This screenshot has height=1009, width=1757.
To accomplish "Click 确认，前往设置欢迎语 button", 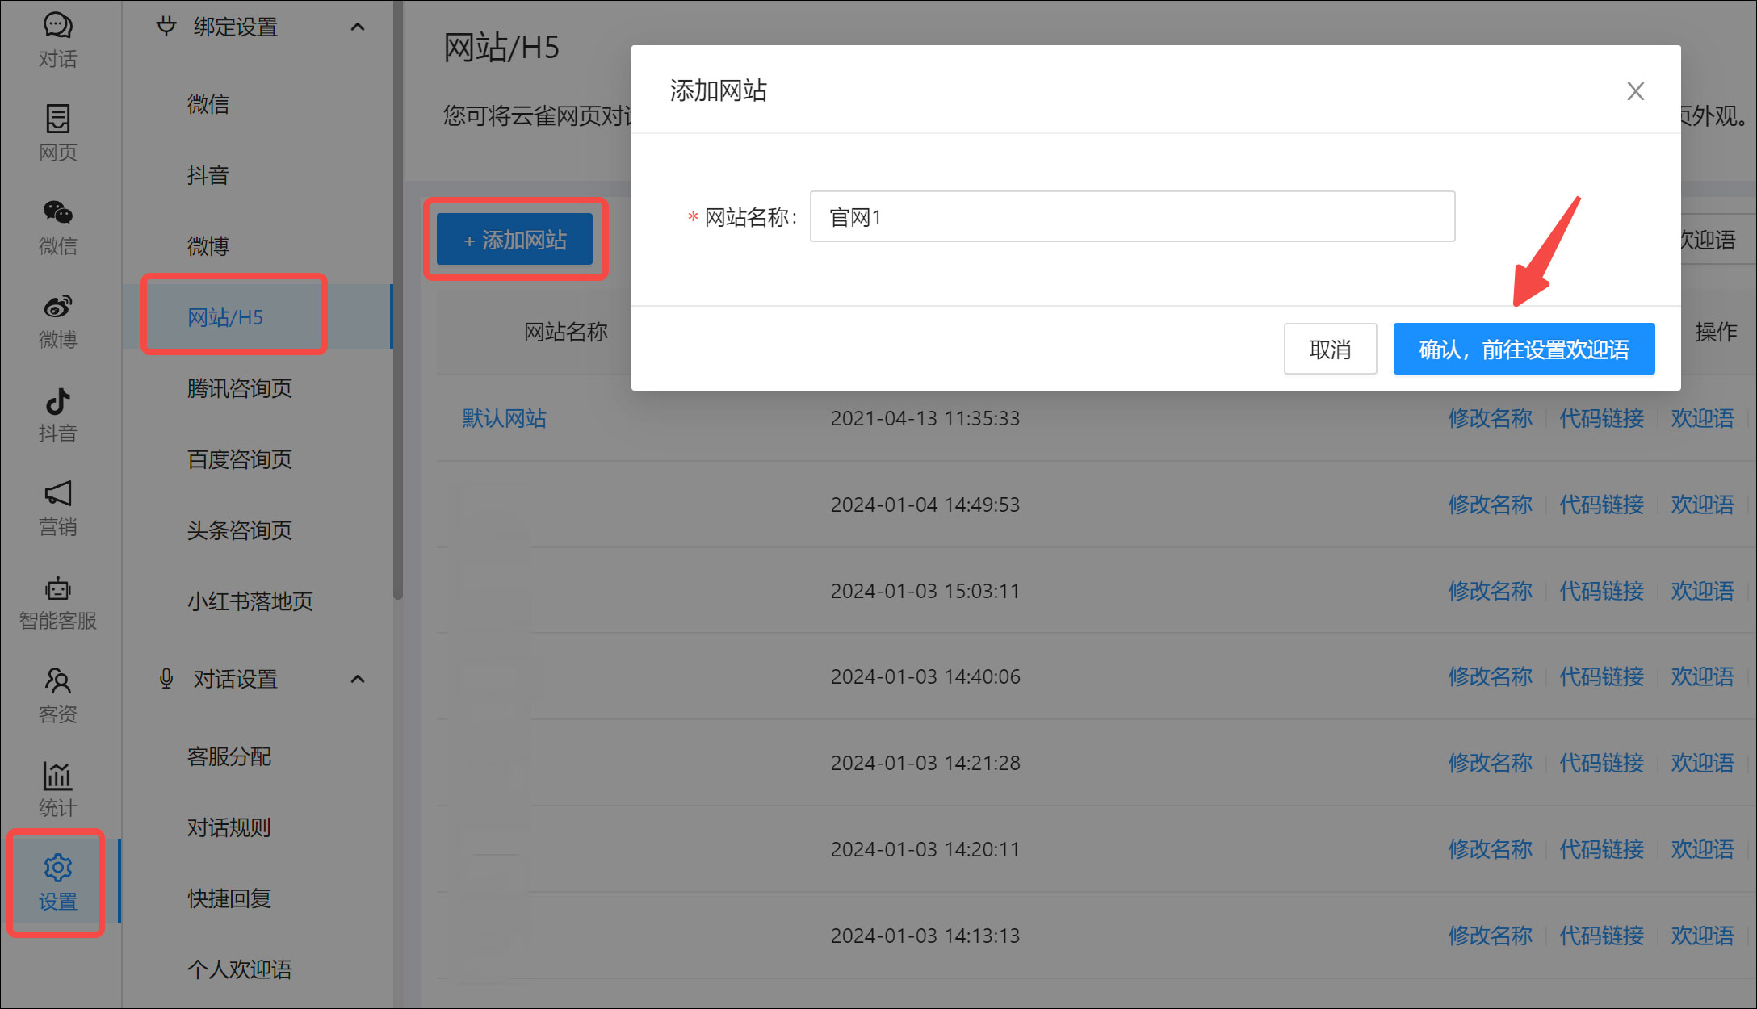I will tap(1523, 349).
